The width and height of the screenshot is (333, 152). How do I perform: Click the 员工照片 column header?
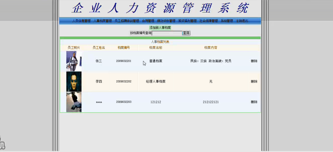[74, 48]
